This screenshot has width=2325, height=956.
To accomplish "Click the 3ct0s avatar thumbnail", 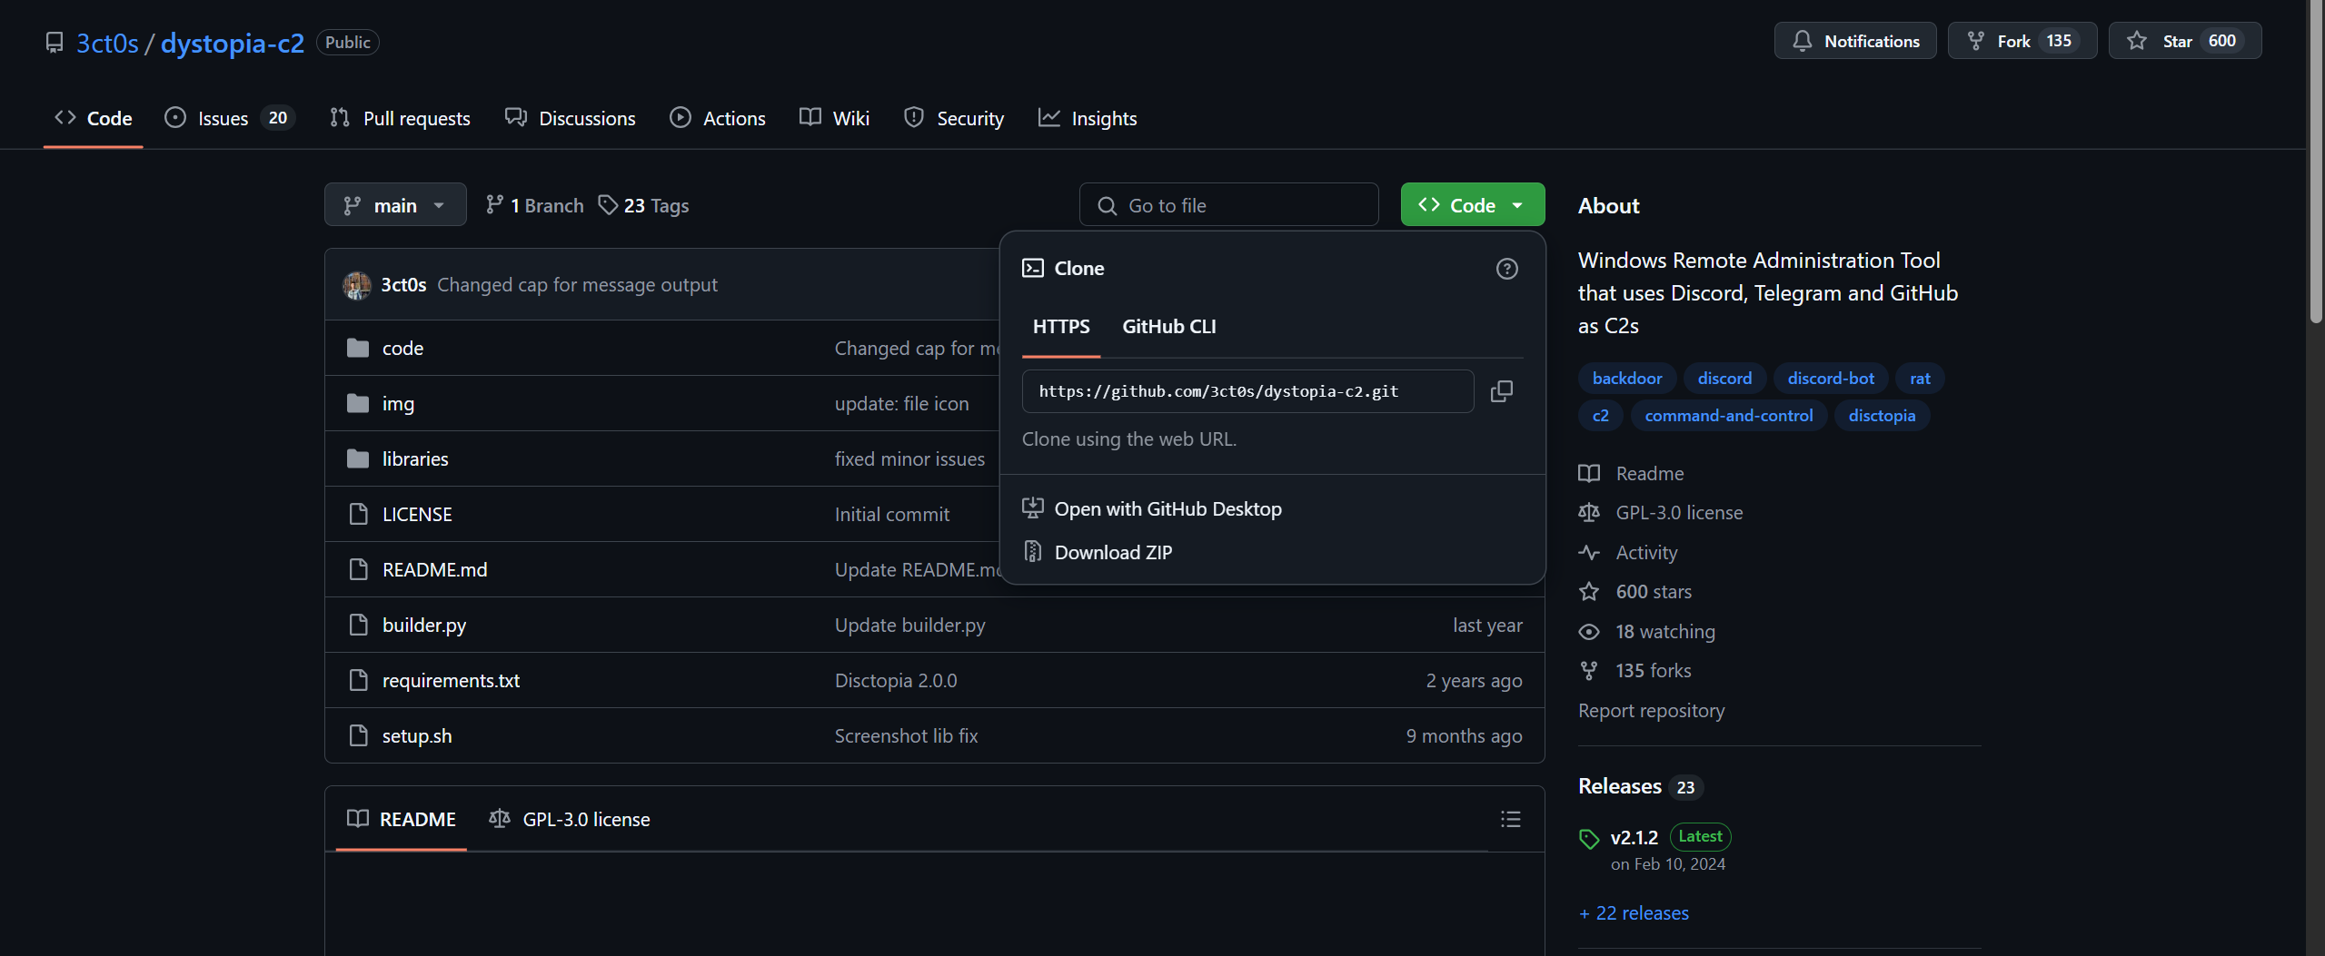I will 357,284.
